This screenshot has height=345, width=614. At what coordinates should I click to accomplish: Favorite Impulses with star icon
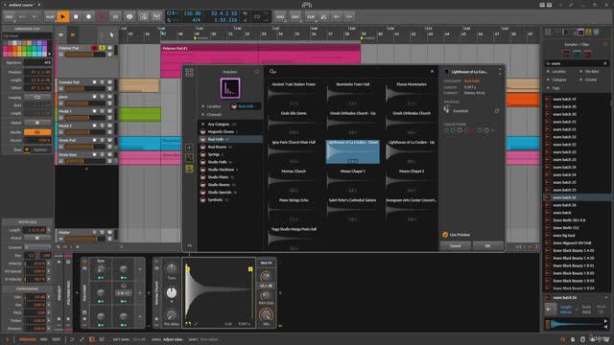click(x=257, y=72)
